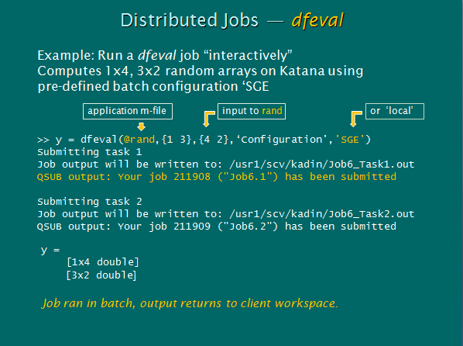Viewport: 463px width, 346px height.
Task: Click the line 'Example: Run a dfeval job "interactively"'
Action: pos(165,55)
